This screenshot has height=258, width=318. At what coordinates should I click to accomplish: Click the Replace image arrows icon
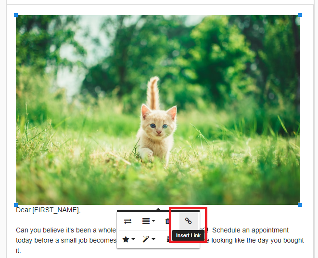pos(127,221)
